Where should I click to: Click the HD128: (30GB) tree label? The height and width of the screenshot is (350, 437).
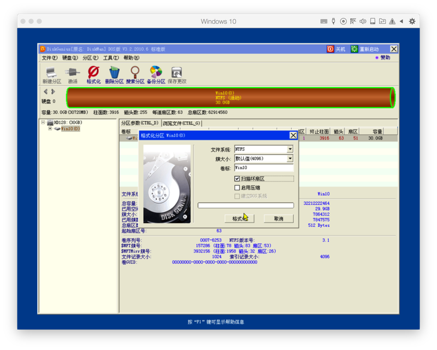(x=68, y=123)
